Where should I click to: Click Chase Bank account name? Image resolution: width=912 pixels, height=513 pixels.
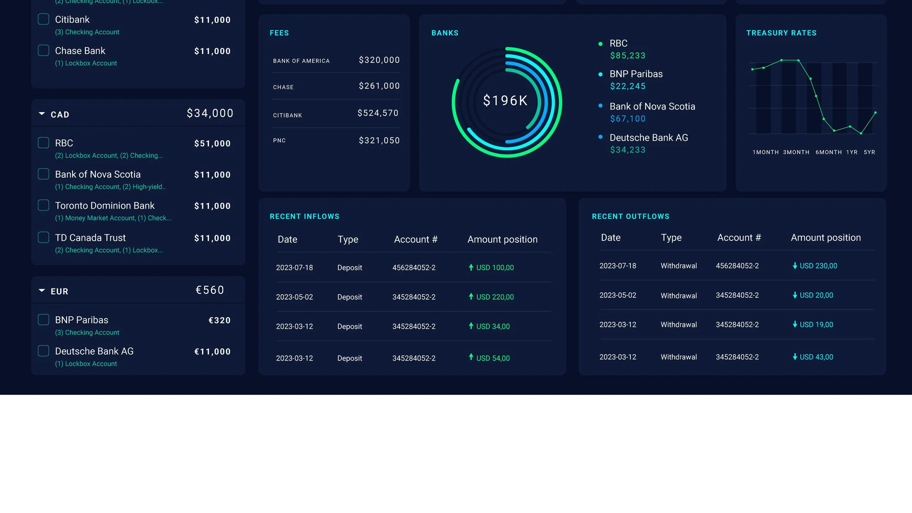80,50
